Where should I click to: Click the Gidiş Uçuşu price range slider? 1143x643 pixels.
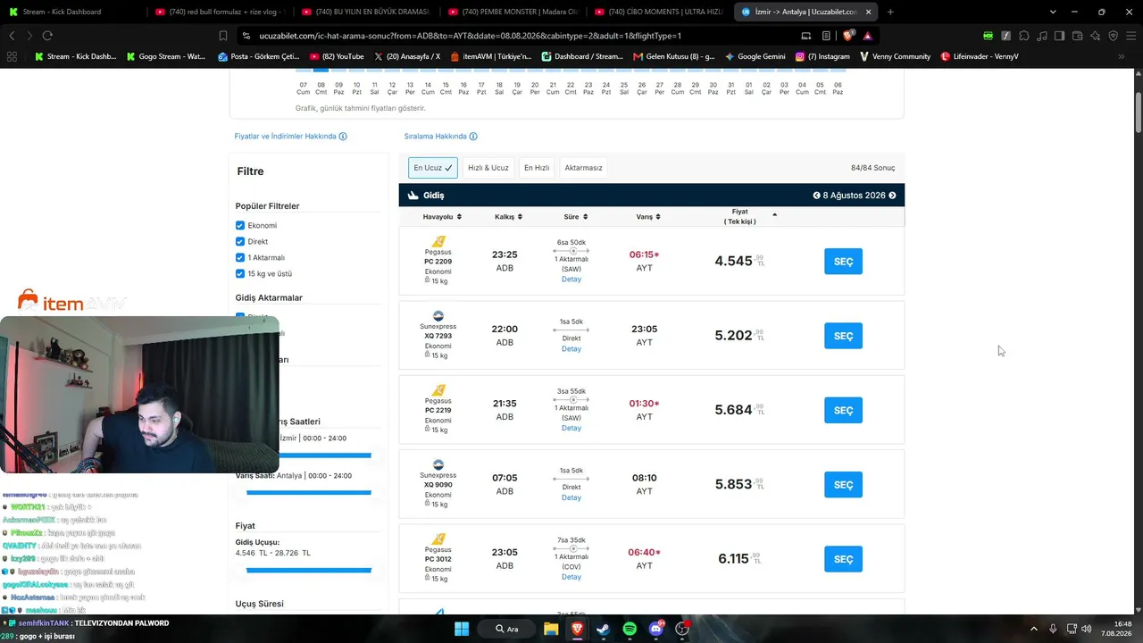point(309,570)
